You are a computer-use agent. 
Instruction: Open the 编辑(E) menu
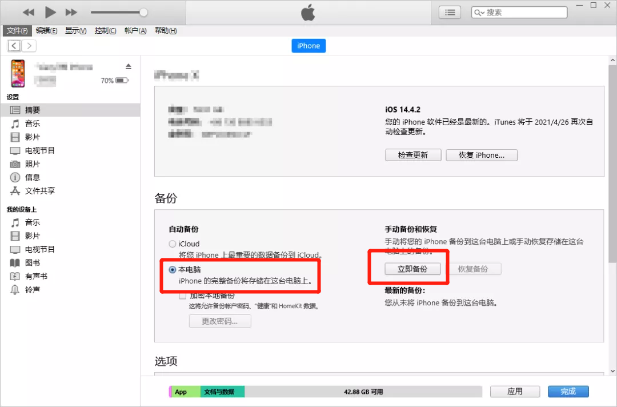[46, 31]
